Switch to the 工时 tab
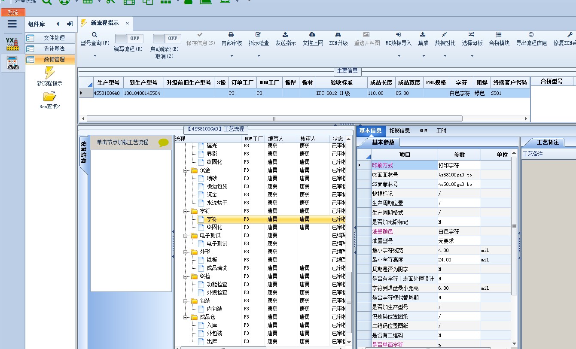 pos(441,130)
